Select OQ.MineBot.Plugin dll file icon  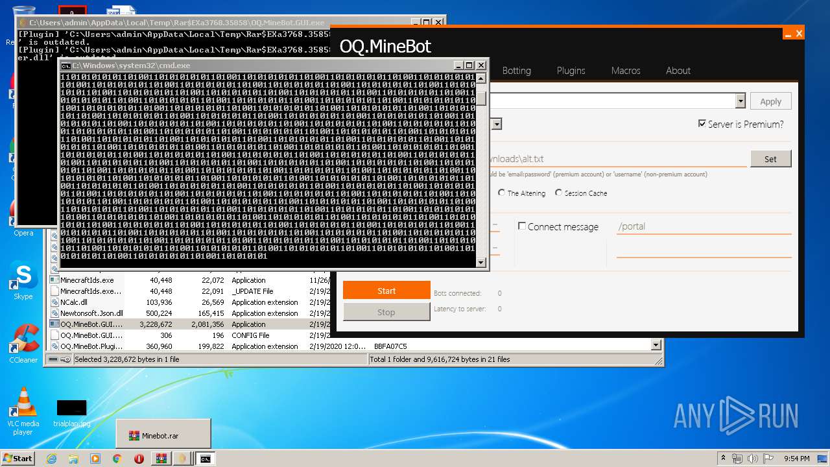(55, 346)
